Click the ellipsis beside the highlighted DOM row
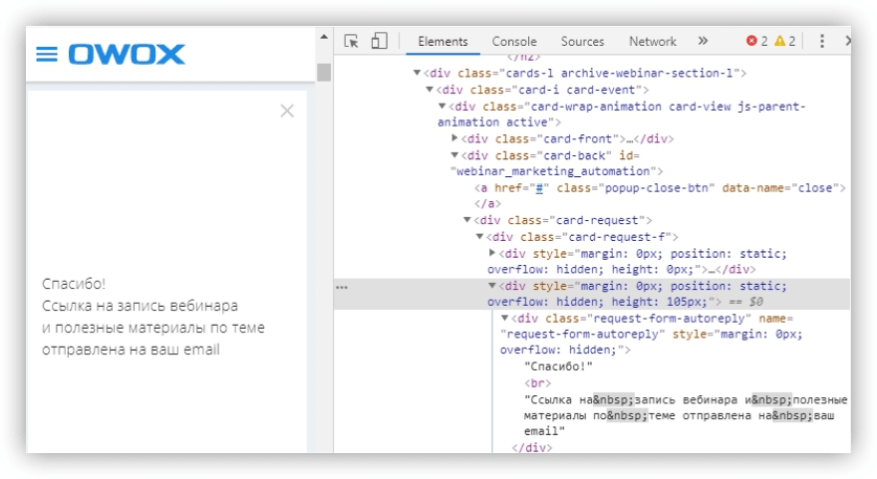The image size is (877, 479). 342,287
